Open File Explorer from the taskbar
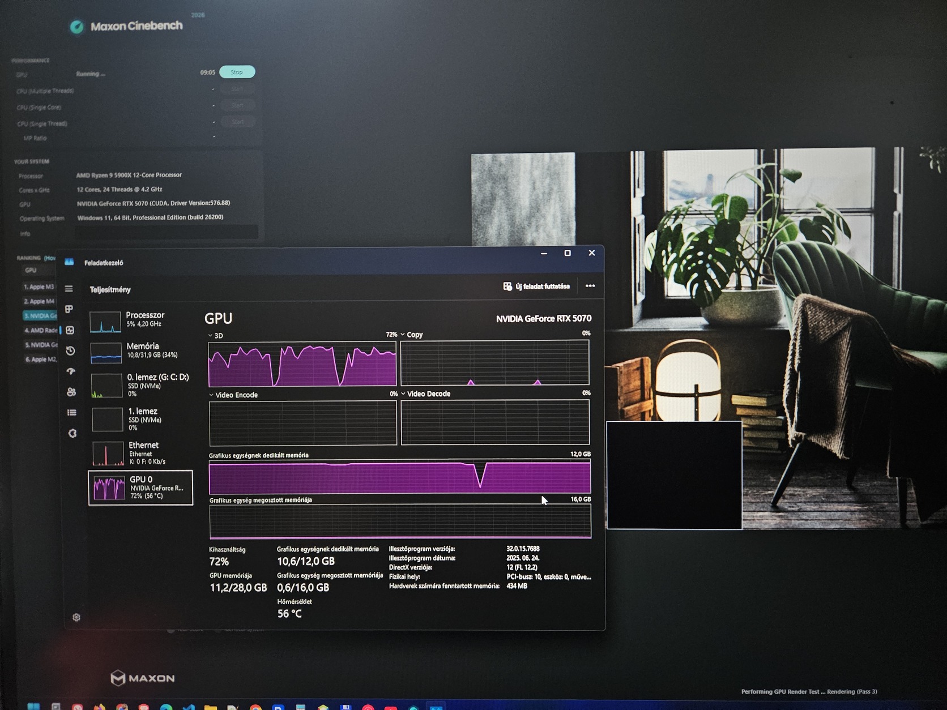947x710 pixels. pyautogui.click(x=211, y=707)
